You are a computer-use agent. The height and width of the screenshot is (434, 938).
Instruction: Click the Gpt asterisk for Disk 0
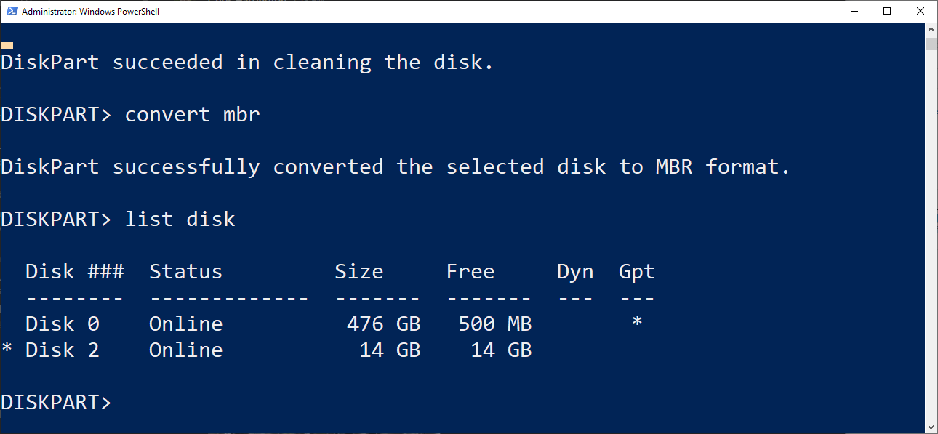pos(637,322)
